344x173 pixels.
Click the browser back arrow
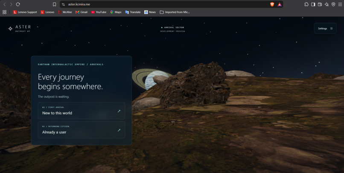5,4
